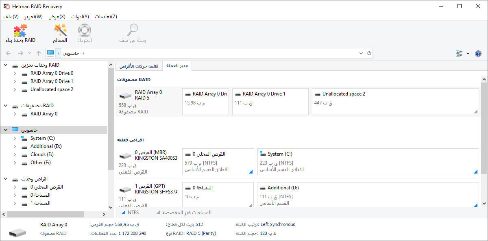Screen dimensions: 488x241
Task: Click the unallocated spaces (المساحات غير المخصصة) legend
Action: coord(184,213)
